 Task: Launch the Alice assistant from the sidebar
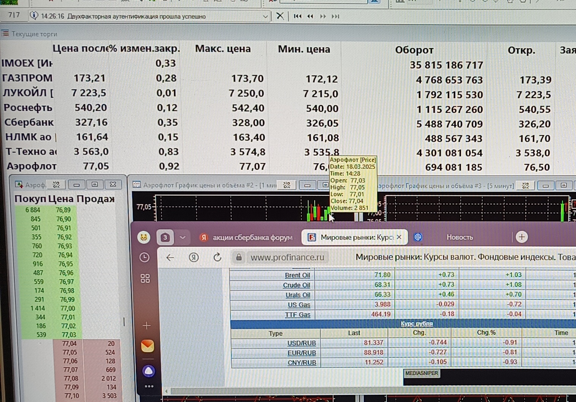149,371
